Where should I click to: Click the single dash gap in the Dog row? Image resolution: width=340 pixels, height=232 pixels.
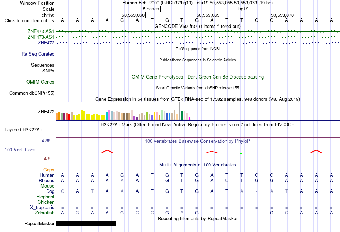pyautogui.click(x=257, y=191)
